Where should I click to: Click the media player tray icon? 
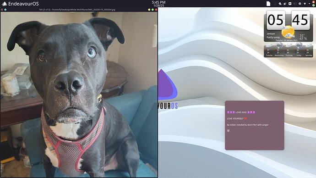(x=290, y=4)
